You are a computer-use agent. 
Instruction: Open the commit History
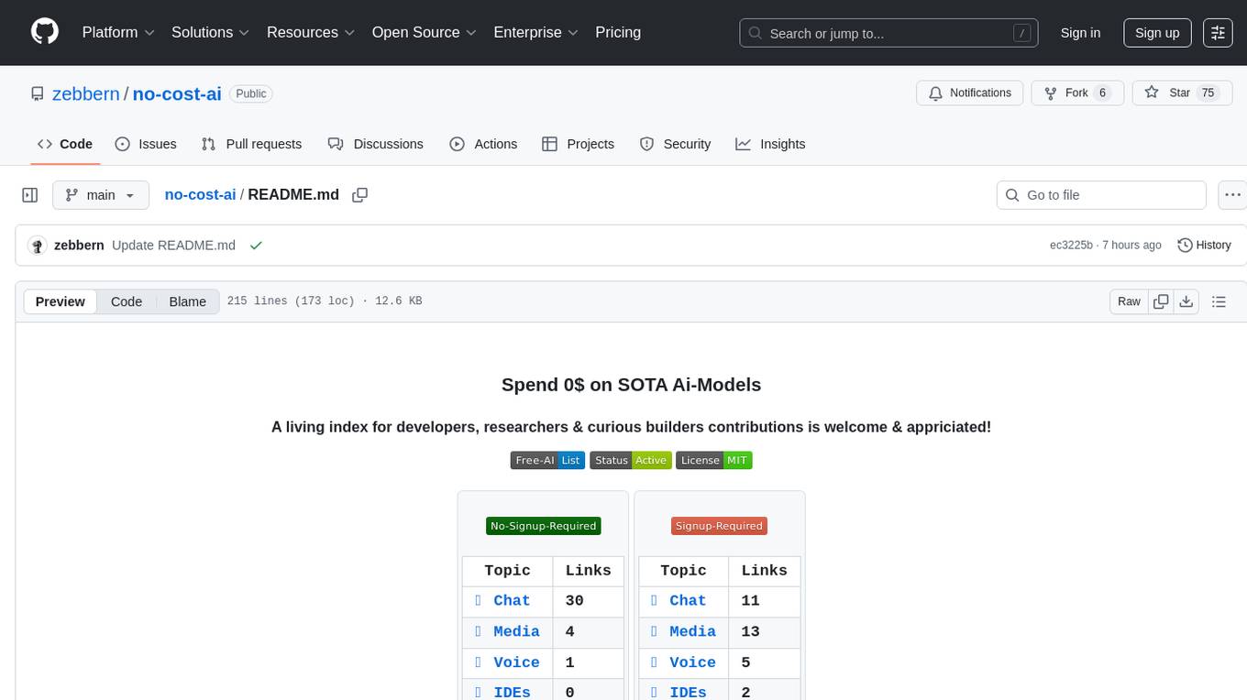point(1204,246)
